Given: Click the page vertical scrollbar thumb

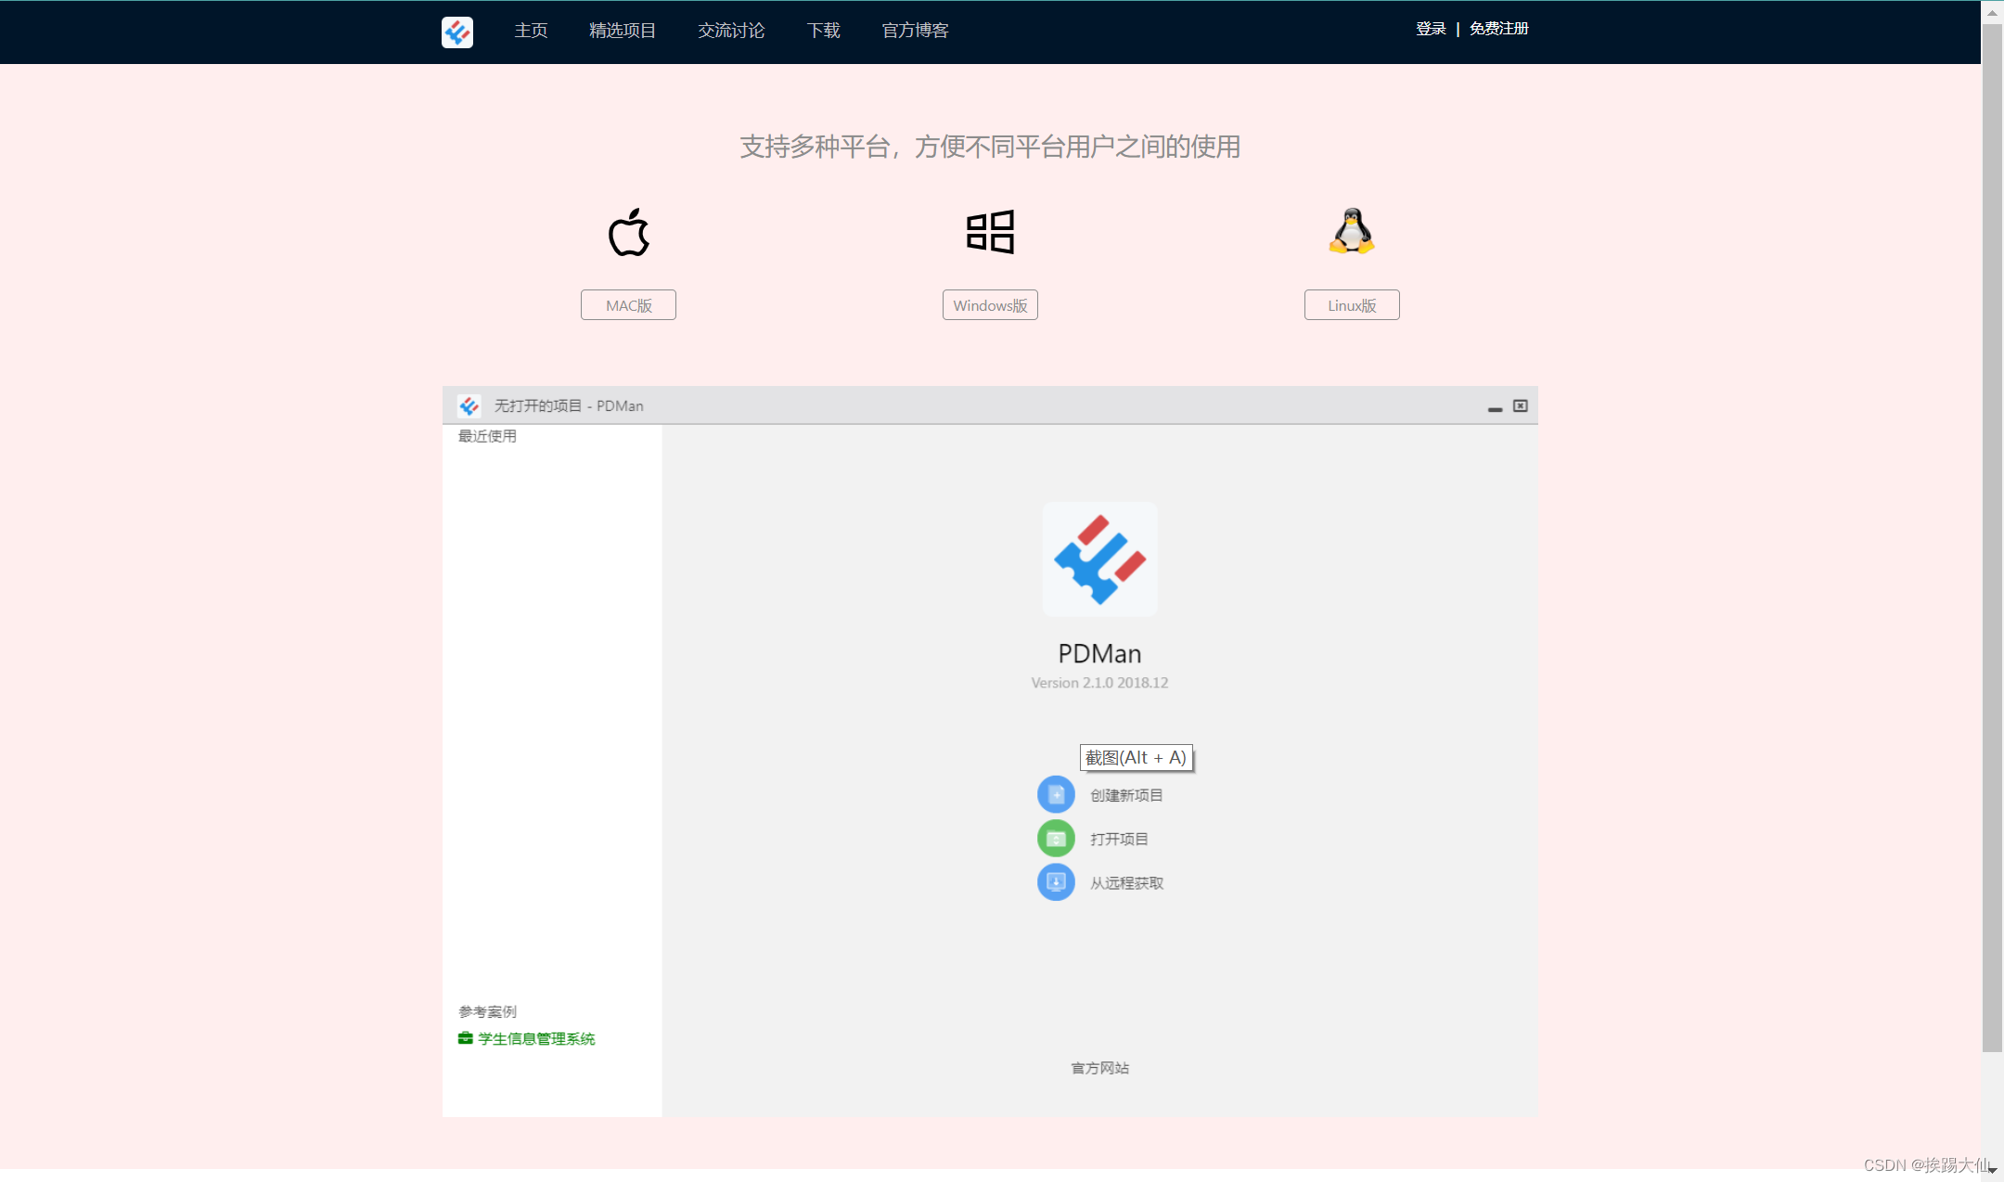Looking at the screenshot, I should [1991, 538].
